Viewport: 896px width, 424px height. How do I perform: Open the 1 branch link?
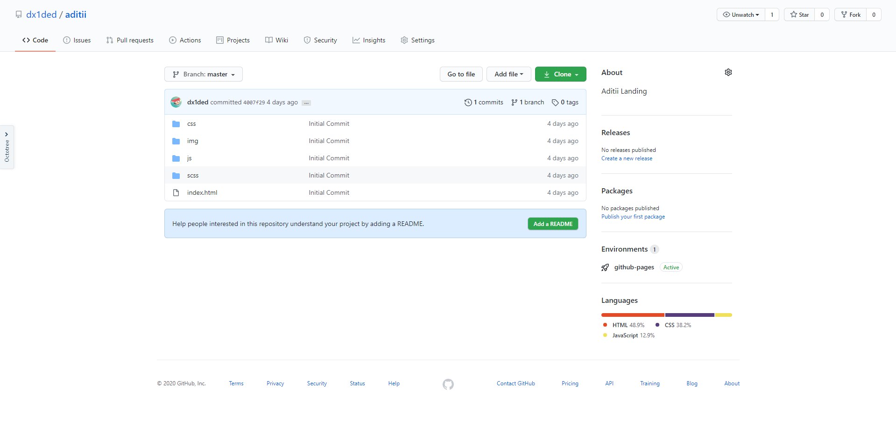coord(528,103)
